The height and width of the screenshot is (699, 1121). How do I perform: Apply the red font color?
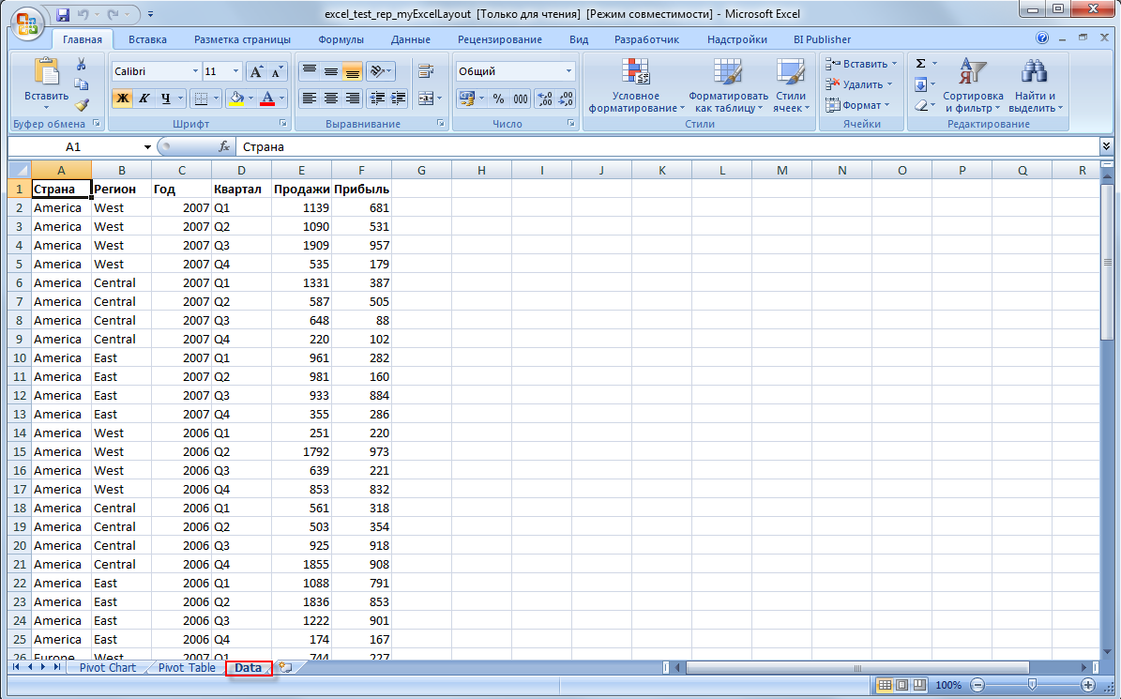click(267, 98)
